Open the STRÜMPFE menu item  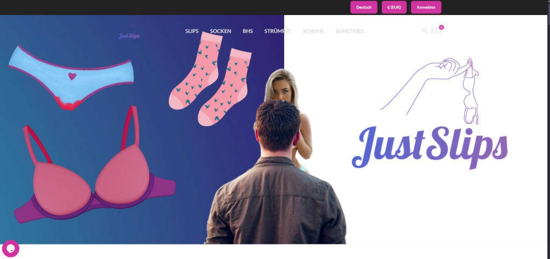[x=278, y=31]
